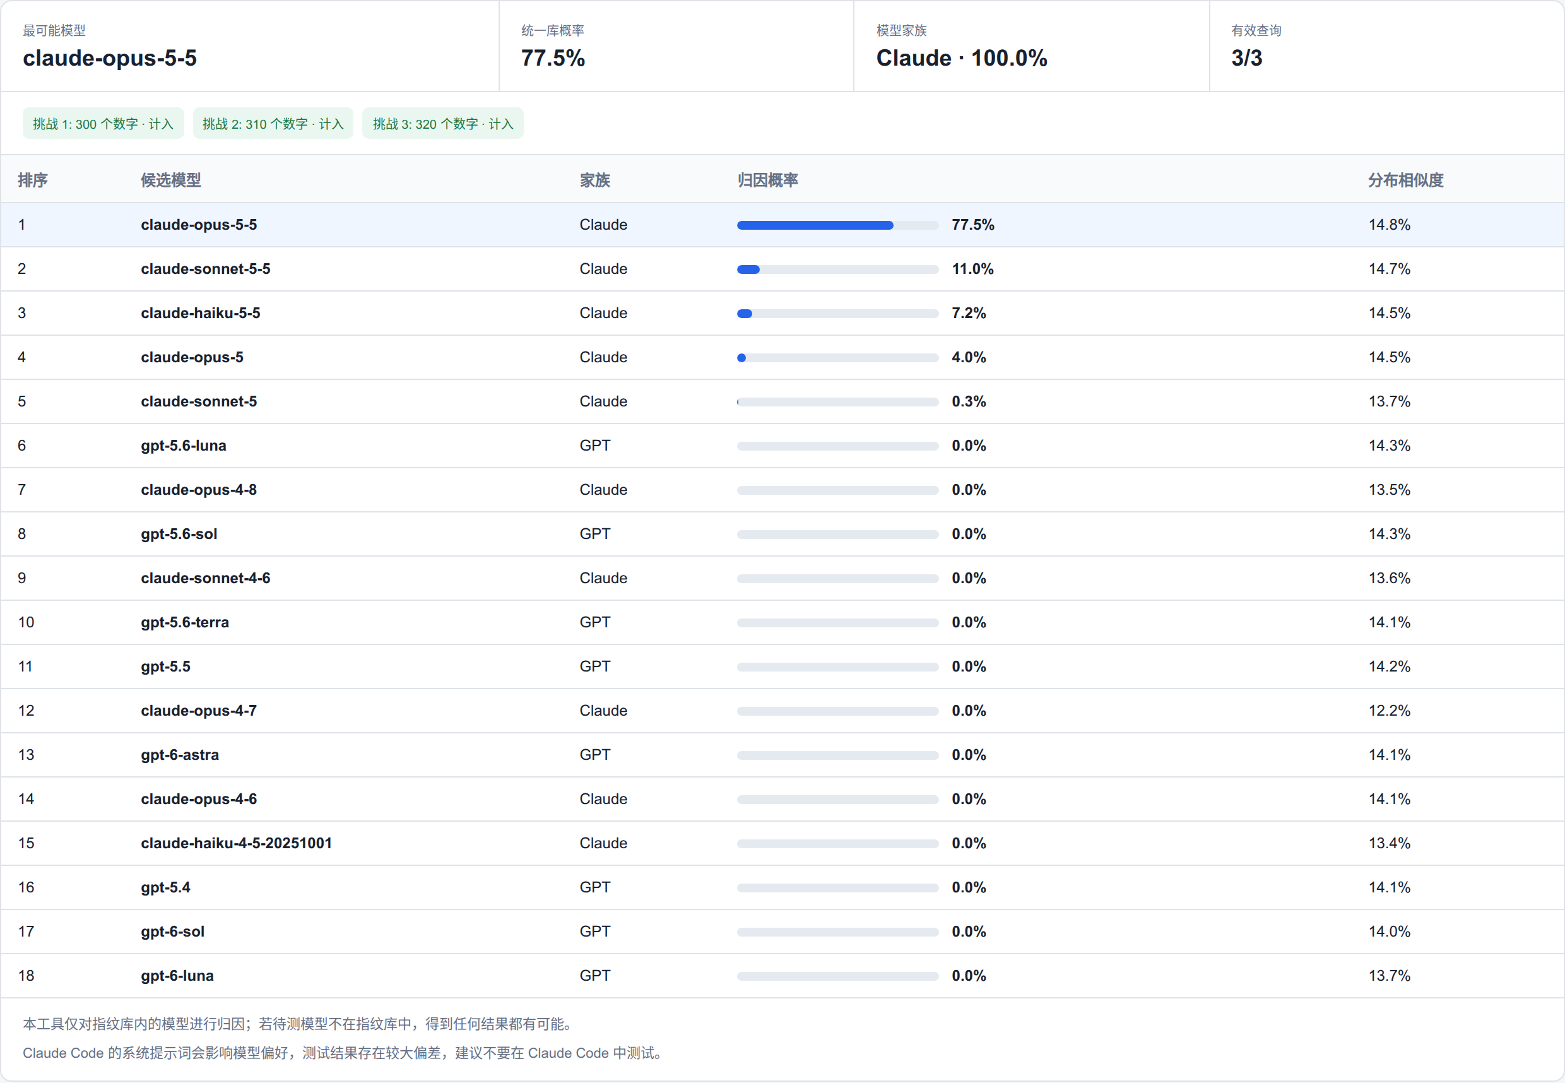Click the 挑战 3: 320 个数字 badge
Viewport: 1565px width, 1083px height.
coord(442,124)
